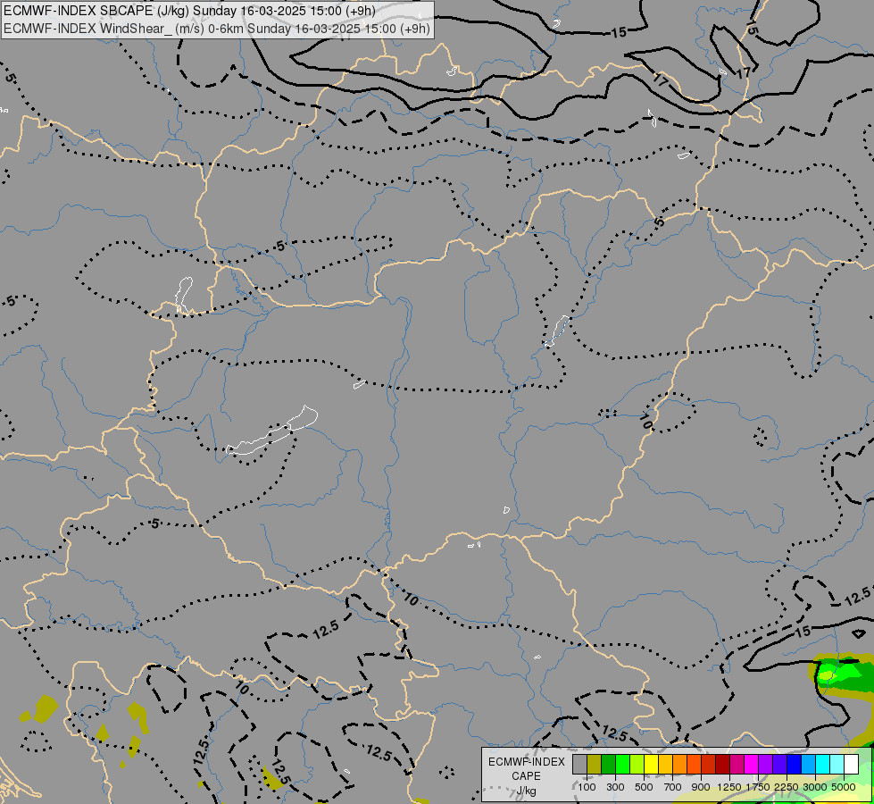This screenshot has width=874, height=804.
Task: Pick the pure blue 2250 legend swatch
Action: pyautogui.click(x=795, y=765)
